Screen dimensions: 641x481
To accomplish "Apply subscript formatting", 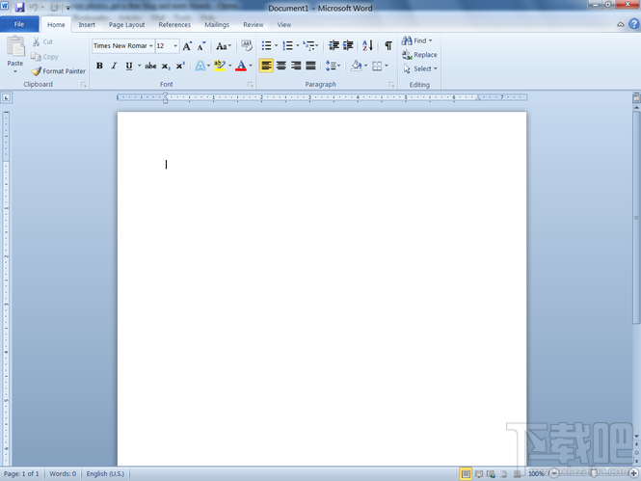I will [166, 66].
